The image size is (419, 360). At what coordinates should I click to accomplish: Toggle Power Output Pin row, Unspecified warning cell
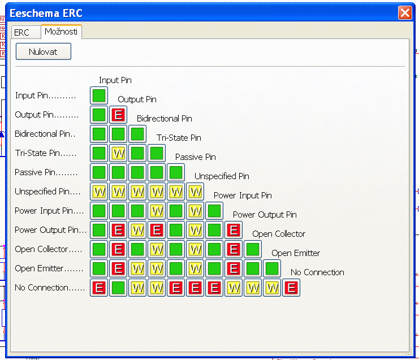pyautogui.click(x=195, y=230)
